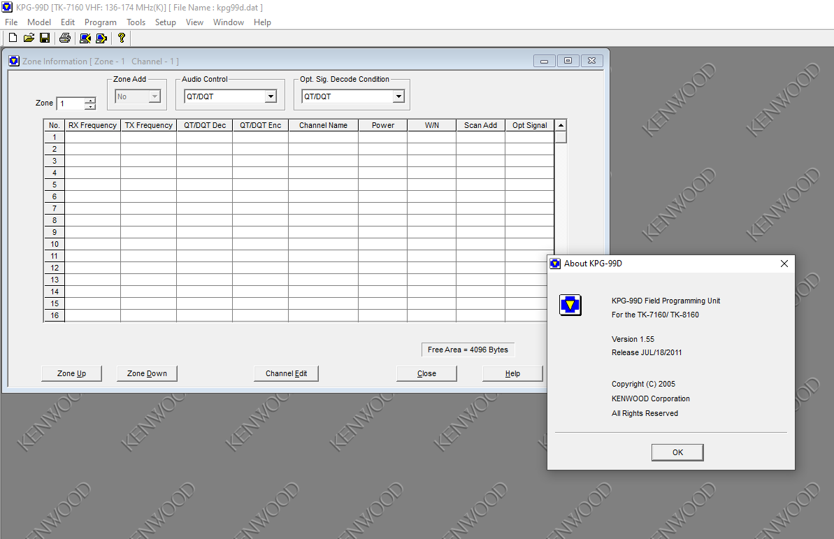Click the Open file folder icon
834x539 pixels.
[x=29, y=38]
